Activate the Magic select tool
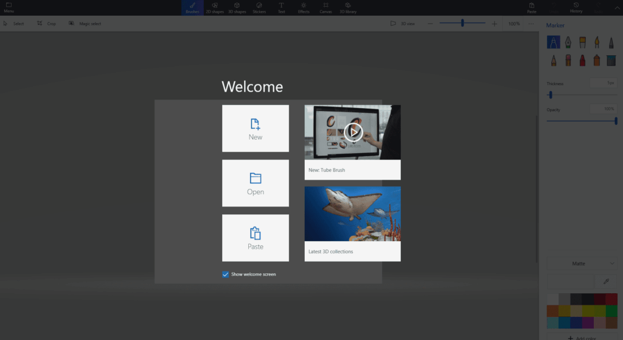The height and width of the screenshot is (340, 623). coord(85,24)
